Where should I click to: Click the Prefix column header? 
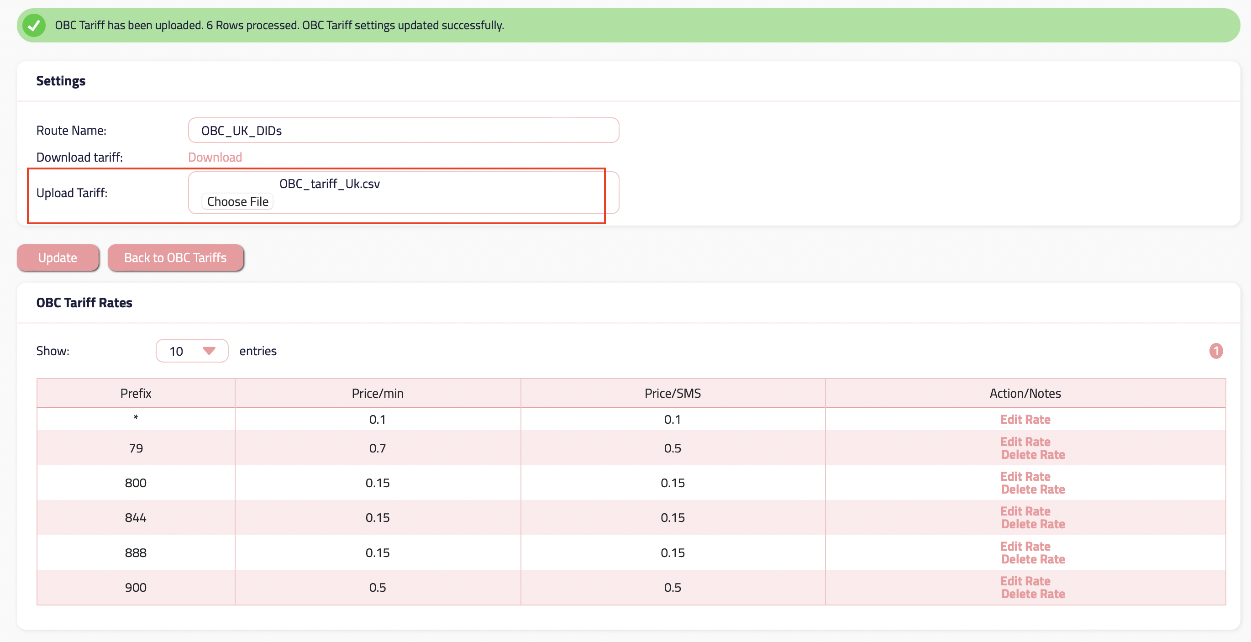click(136, 393)
